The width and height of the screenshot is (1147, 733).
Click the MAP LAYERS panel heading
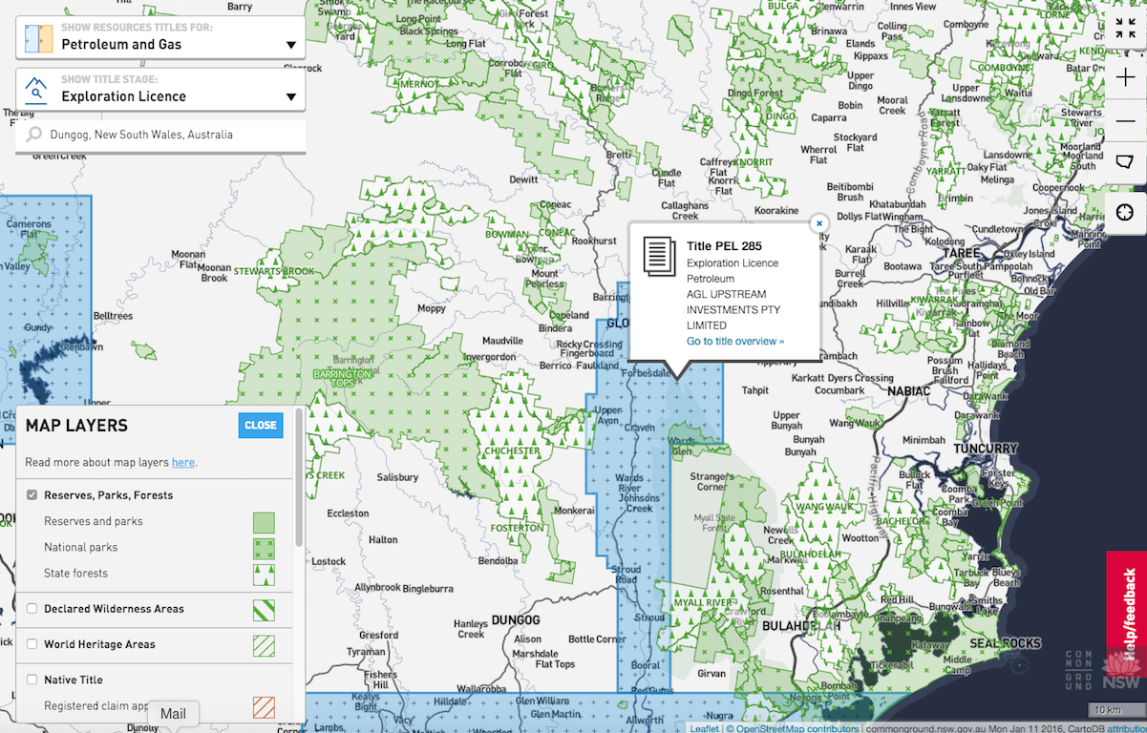[76, 426]
